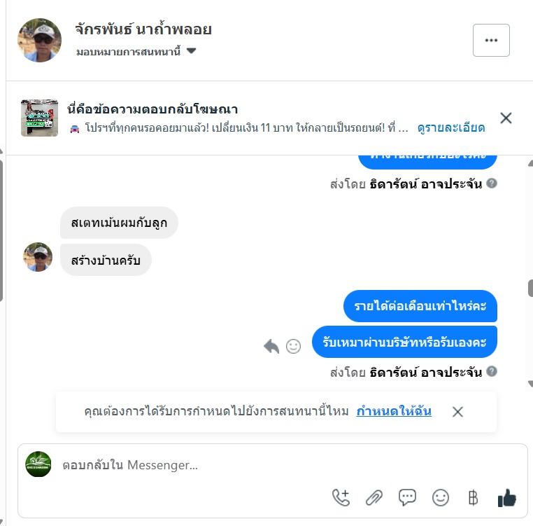Viewport: 533px width, 526px height.
Task: Open จักรพันธ์ นาถ้ำพลอย profile picture in header
Action: click(x=39, y=40)
